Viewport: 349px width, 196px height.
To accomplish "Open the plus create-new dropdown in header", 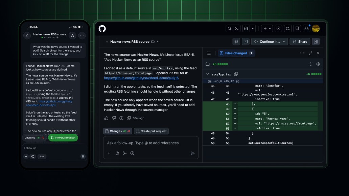I will 267,29.
